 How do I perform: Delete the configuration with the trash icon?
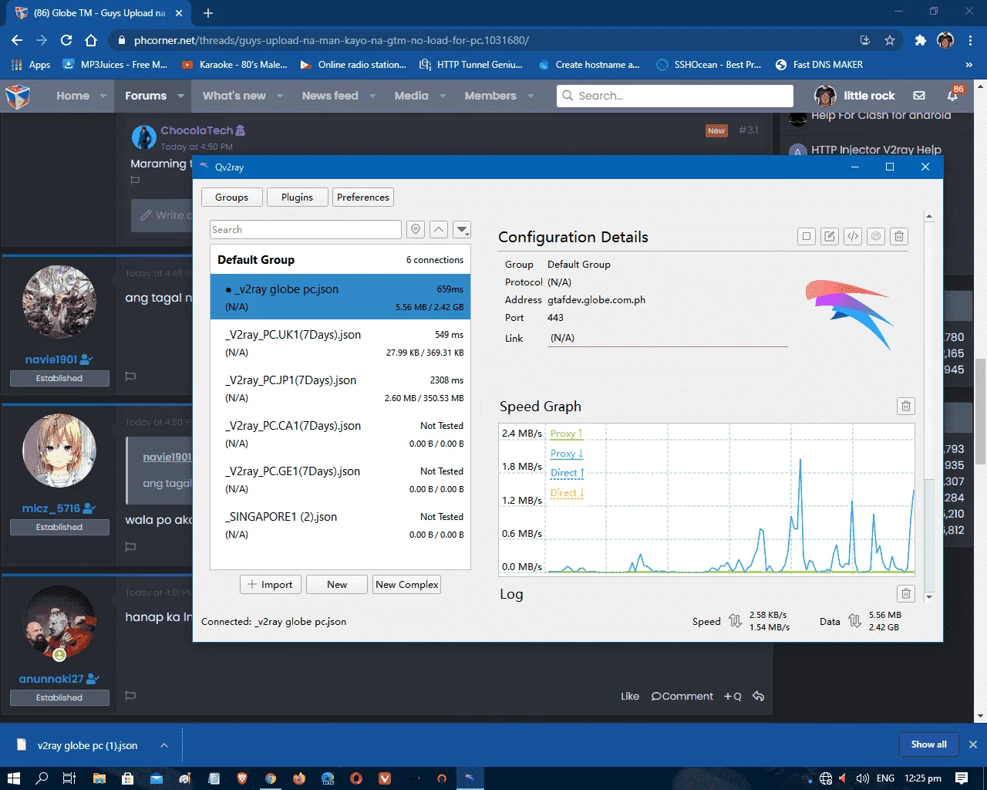pos(899,237)
